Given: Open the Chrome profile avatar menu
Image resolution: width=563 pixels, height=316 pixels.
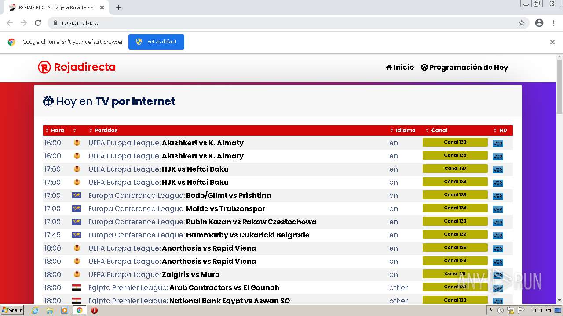Looking at the screenshot, I should pyautogui.click(x=539, y=23).
